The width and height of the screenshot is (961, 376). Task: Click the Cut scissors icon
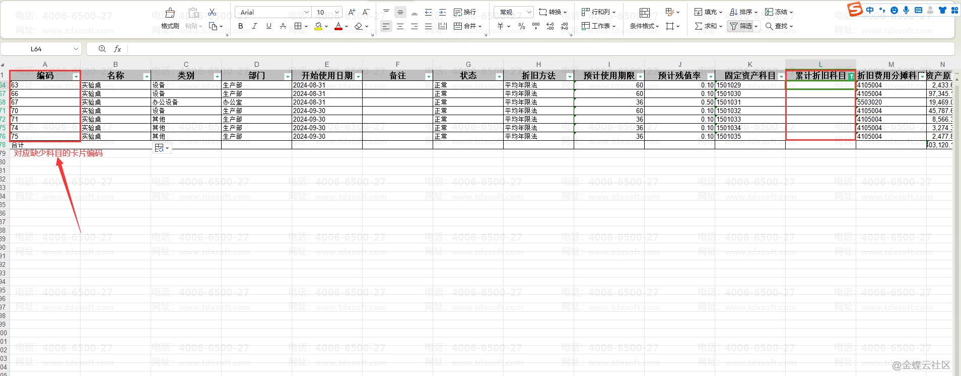click(212, 12)
